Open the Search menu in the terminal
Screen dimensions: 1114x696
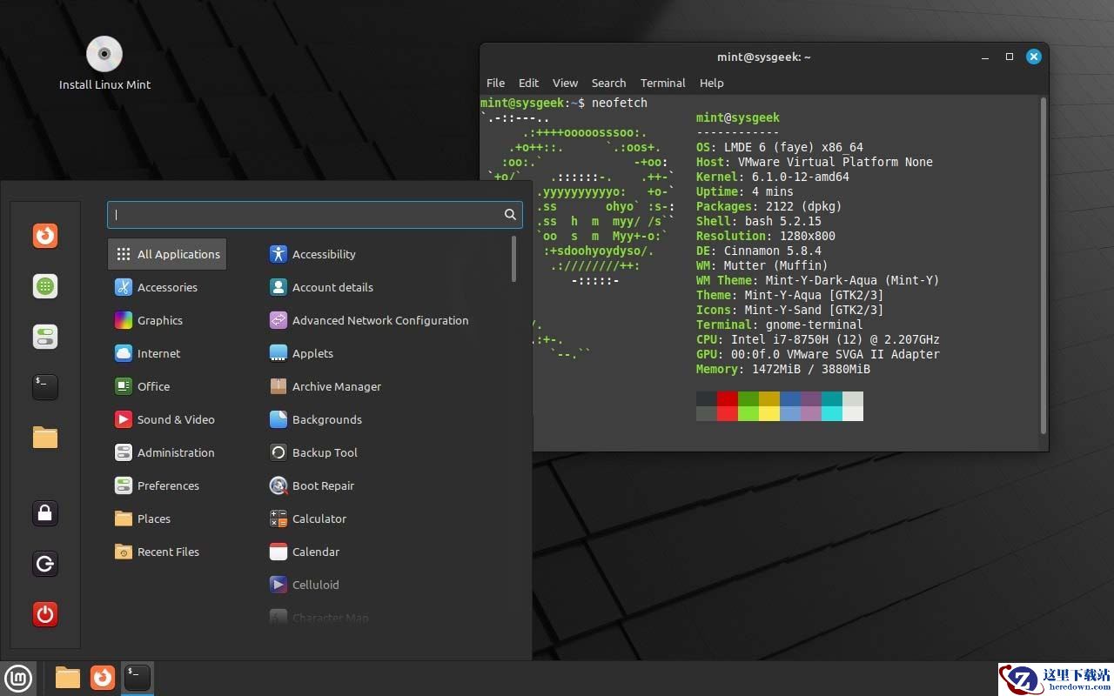(608, 83)
